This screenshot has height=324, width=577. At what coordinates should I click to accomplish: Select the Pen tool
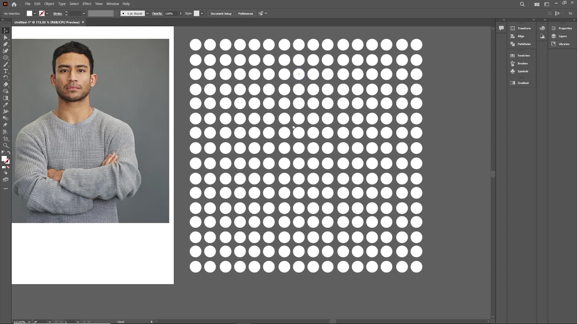pos(5,44)
